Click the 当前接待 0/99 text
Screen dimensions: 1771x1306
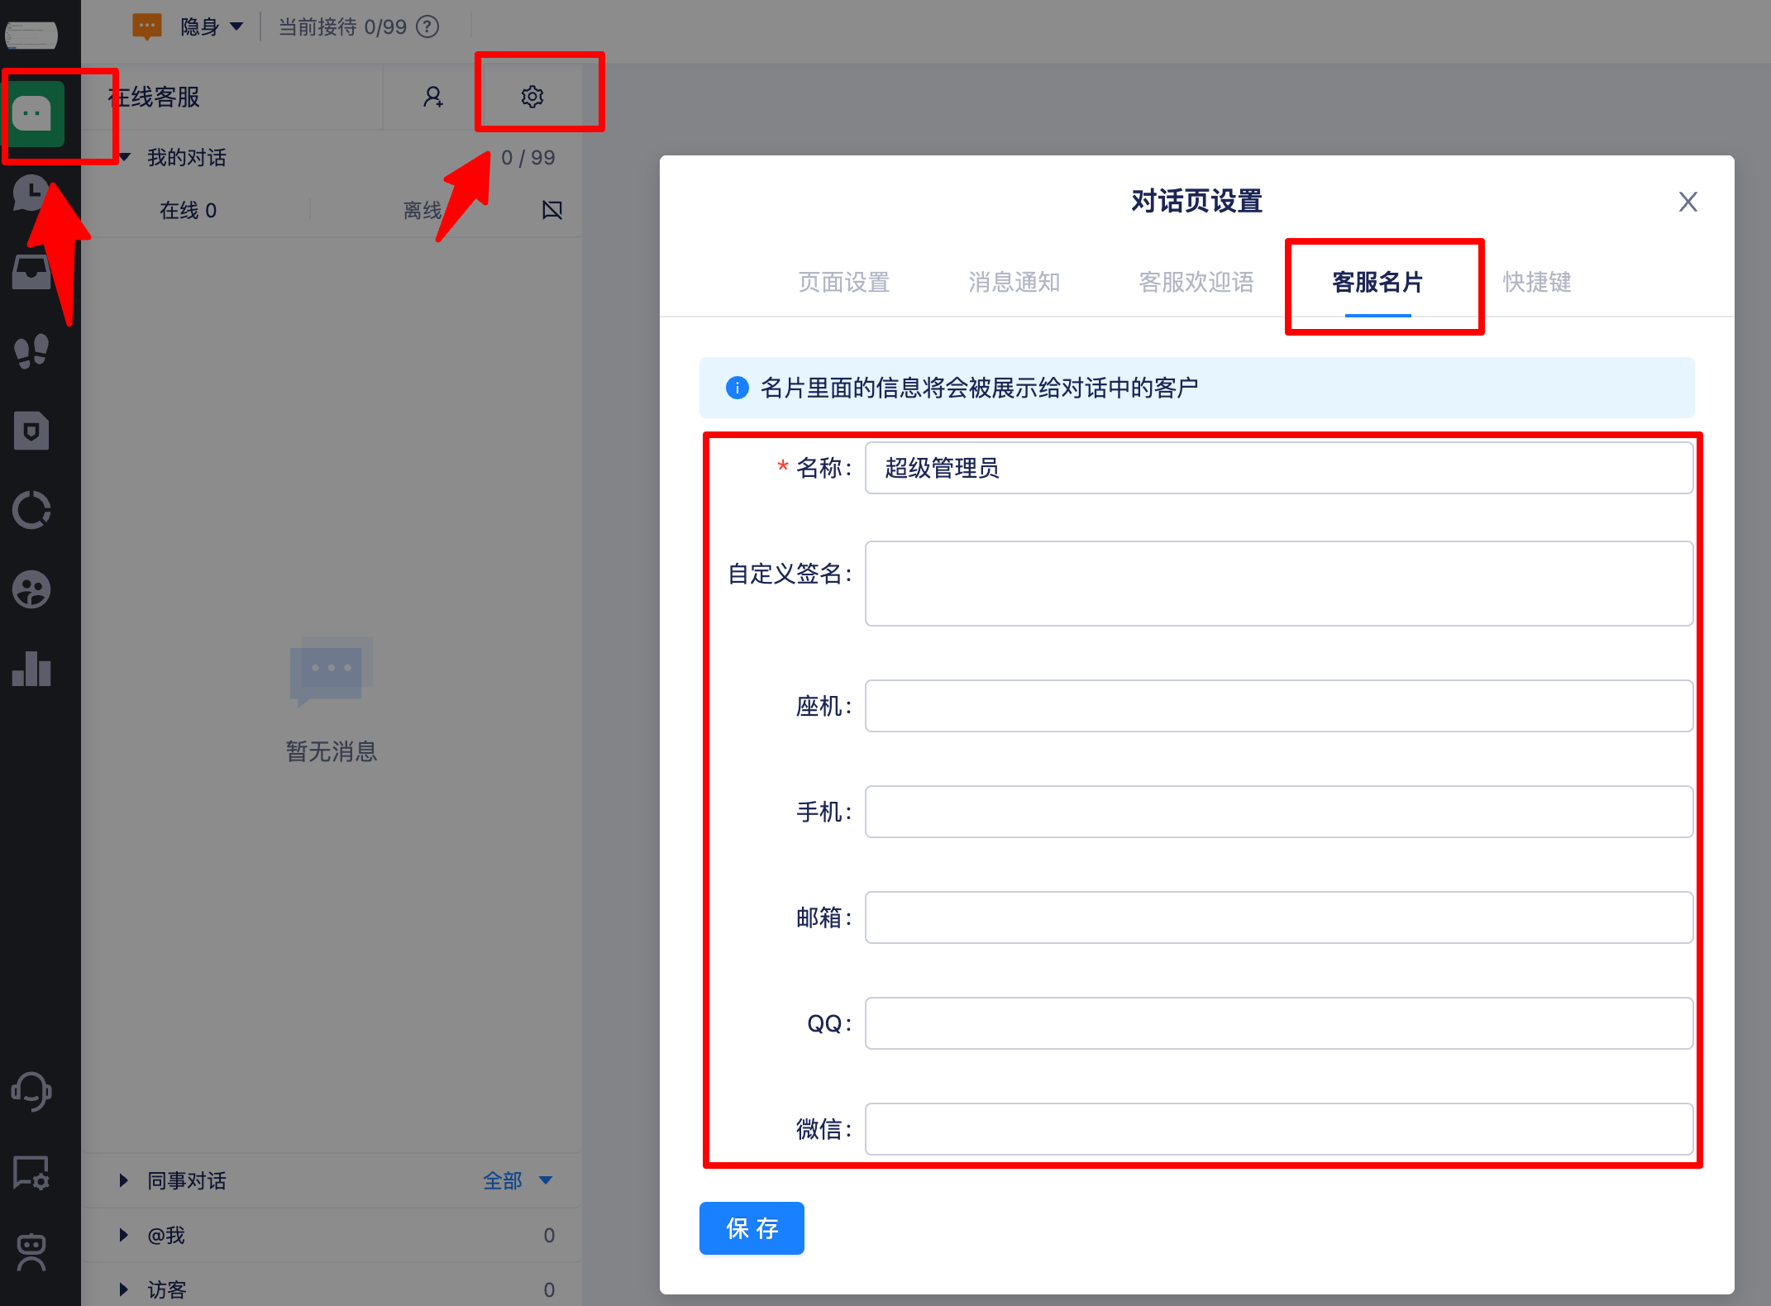[x=342, y=27]
